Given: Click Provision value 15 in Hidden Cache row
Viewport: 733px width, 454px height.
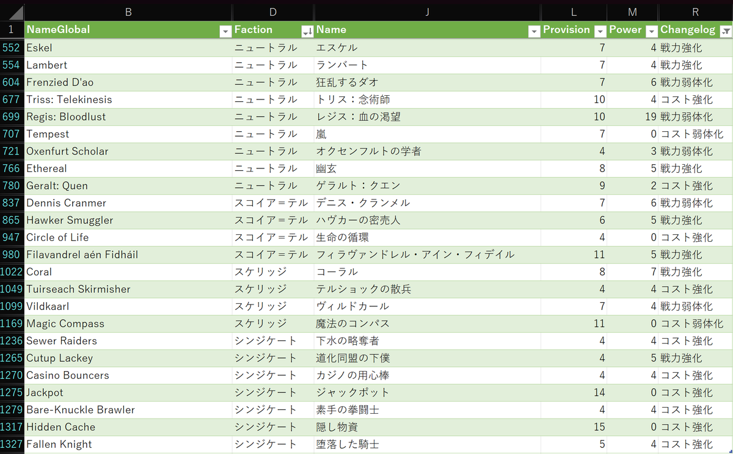Looking at the screenshot, I should 574,427.
